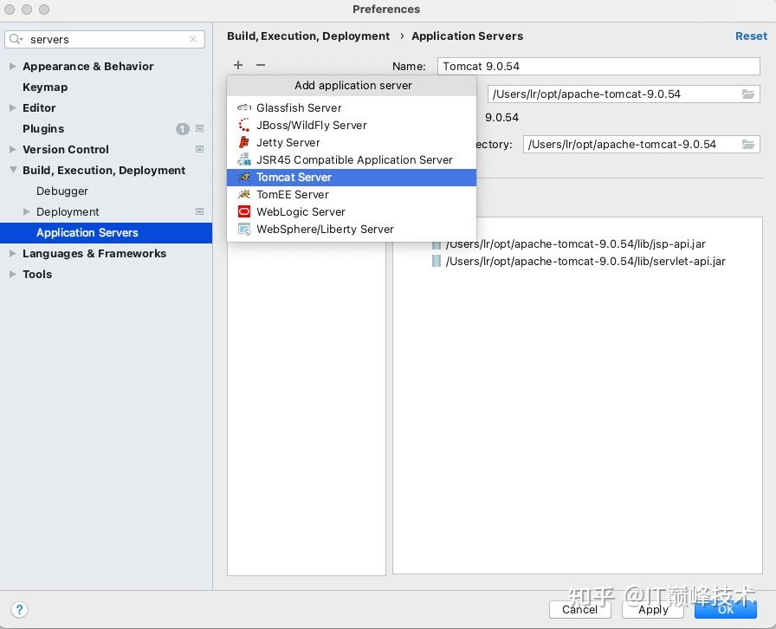Click the Plugins update count badge
776x629 pixels.
coord(183,129)
